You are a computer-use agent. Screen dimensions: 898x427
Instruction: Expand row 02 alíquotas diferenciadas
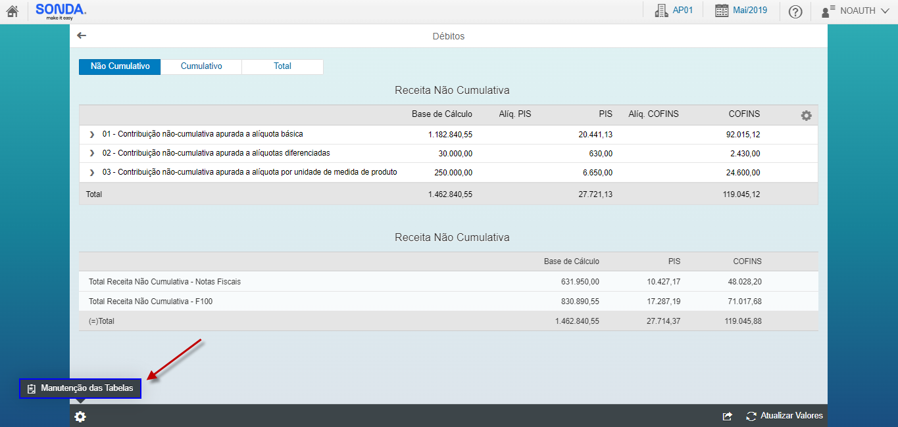(92, 154)
